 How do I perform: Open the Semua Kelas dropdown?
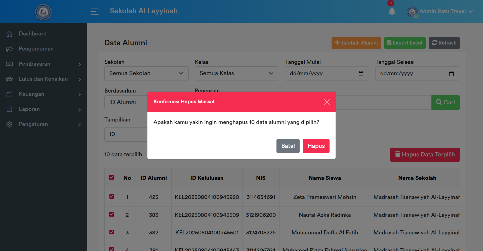(236, 73)
